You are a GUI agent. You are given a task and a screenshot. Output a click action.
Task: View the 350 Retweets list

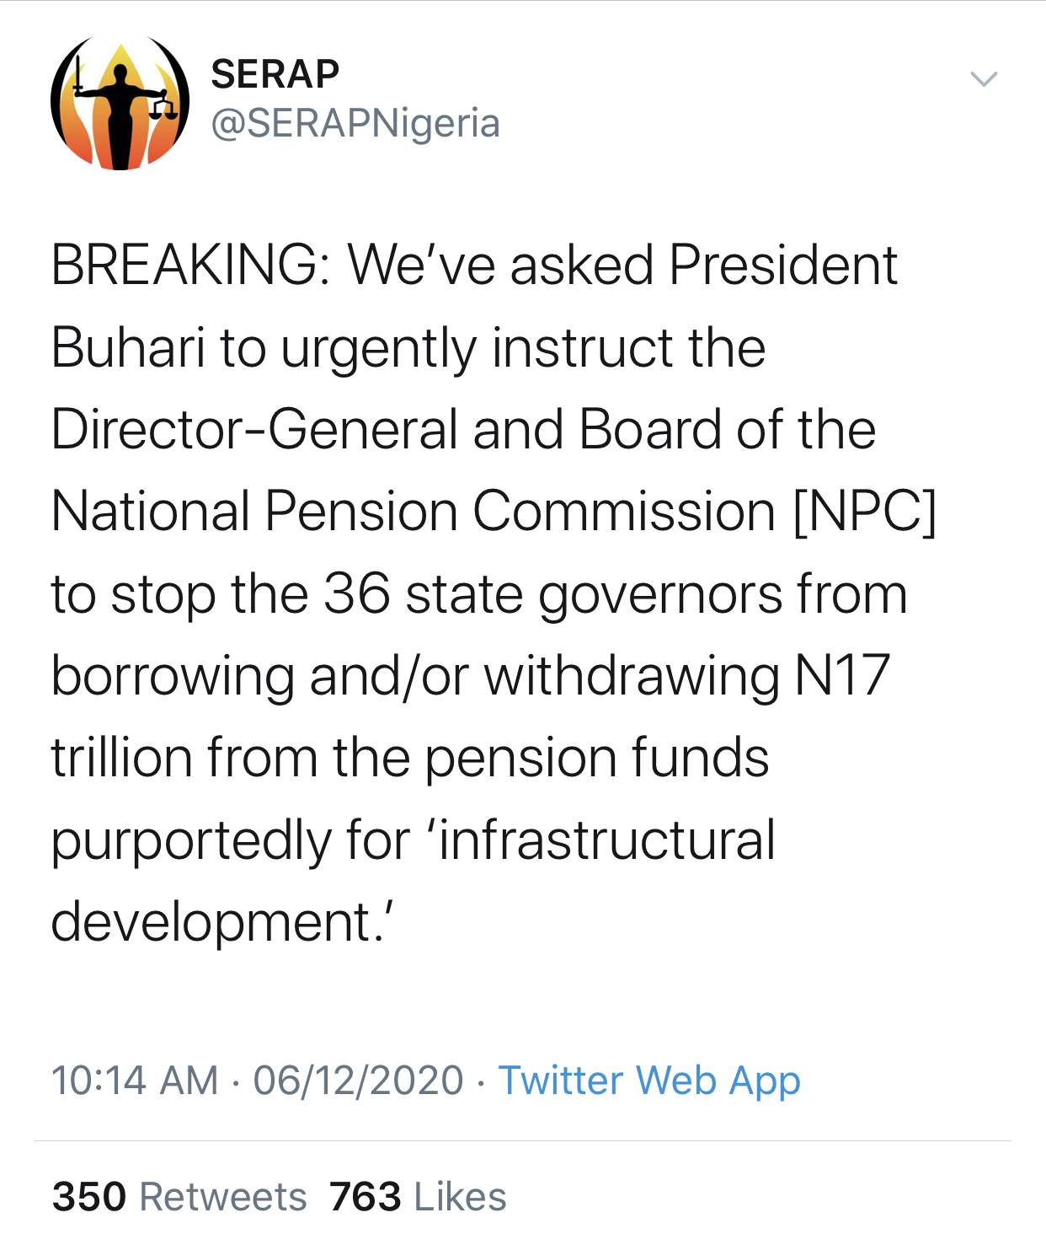[x=179, y=1196]
